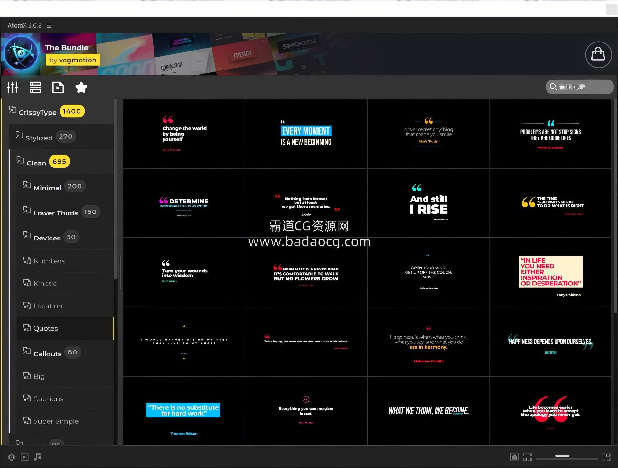Screen dimensions: 618x468
Task: Select 'Turn your wounds into wisdom' preset
Action: coord(184,272)
